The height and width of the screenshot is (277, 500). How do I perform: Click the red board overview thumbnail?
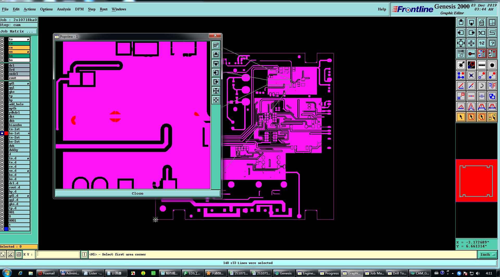pos(476,181)
